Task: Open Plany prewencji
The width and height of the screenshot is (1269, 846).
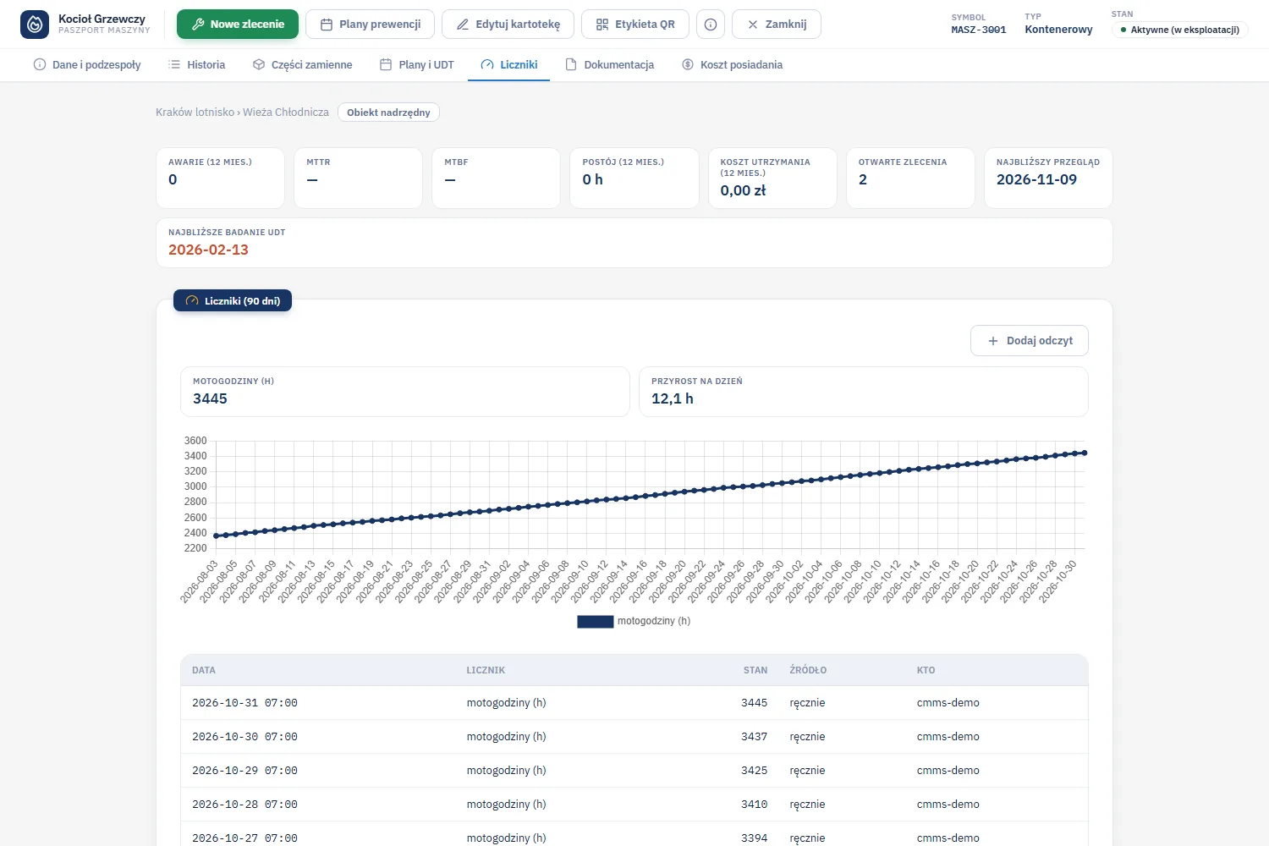Action: pos(370,25)
